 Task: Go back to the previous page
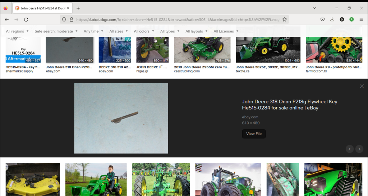coord(6,19)
